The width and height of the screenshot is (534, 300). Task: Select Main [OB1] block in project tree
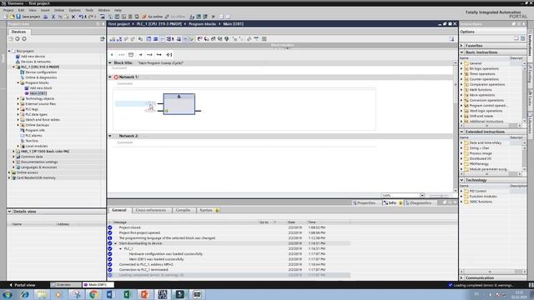pos(38,93)
